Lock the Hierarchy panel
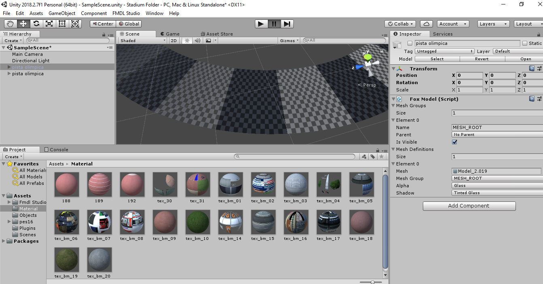Screen dimensions: 543x284 (104, 34)
